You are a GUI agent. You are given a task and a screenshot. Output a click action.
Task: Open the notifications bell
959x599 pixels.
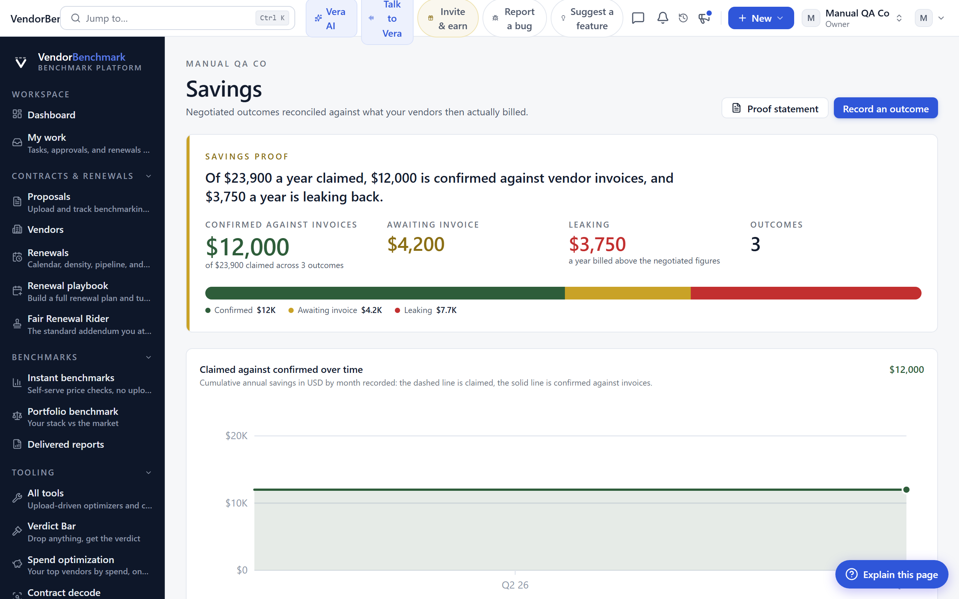pyautogui.click(x=663, y=18)
